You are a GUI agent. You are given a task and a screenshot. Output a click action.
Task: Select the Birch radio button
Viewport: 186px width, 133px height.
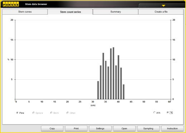click(x=51, y=113)
